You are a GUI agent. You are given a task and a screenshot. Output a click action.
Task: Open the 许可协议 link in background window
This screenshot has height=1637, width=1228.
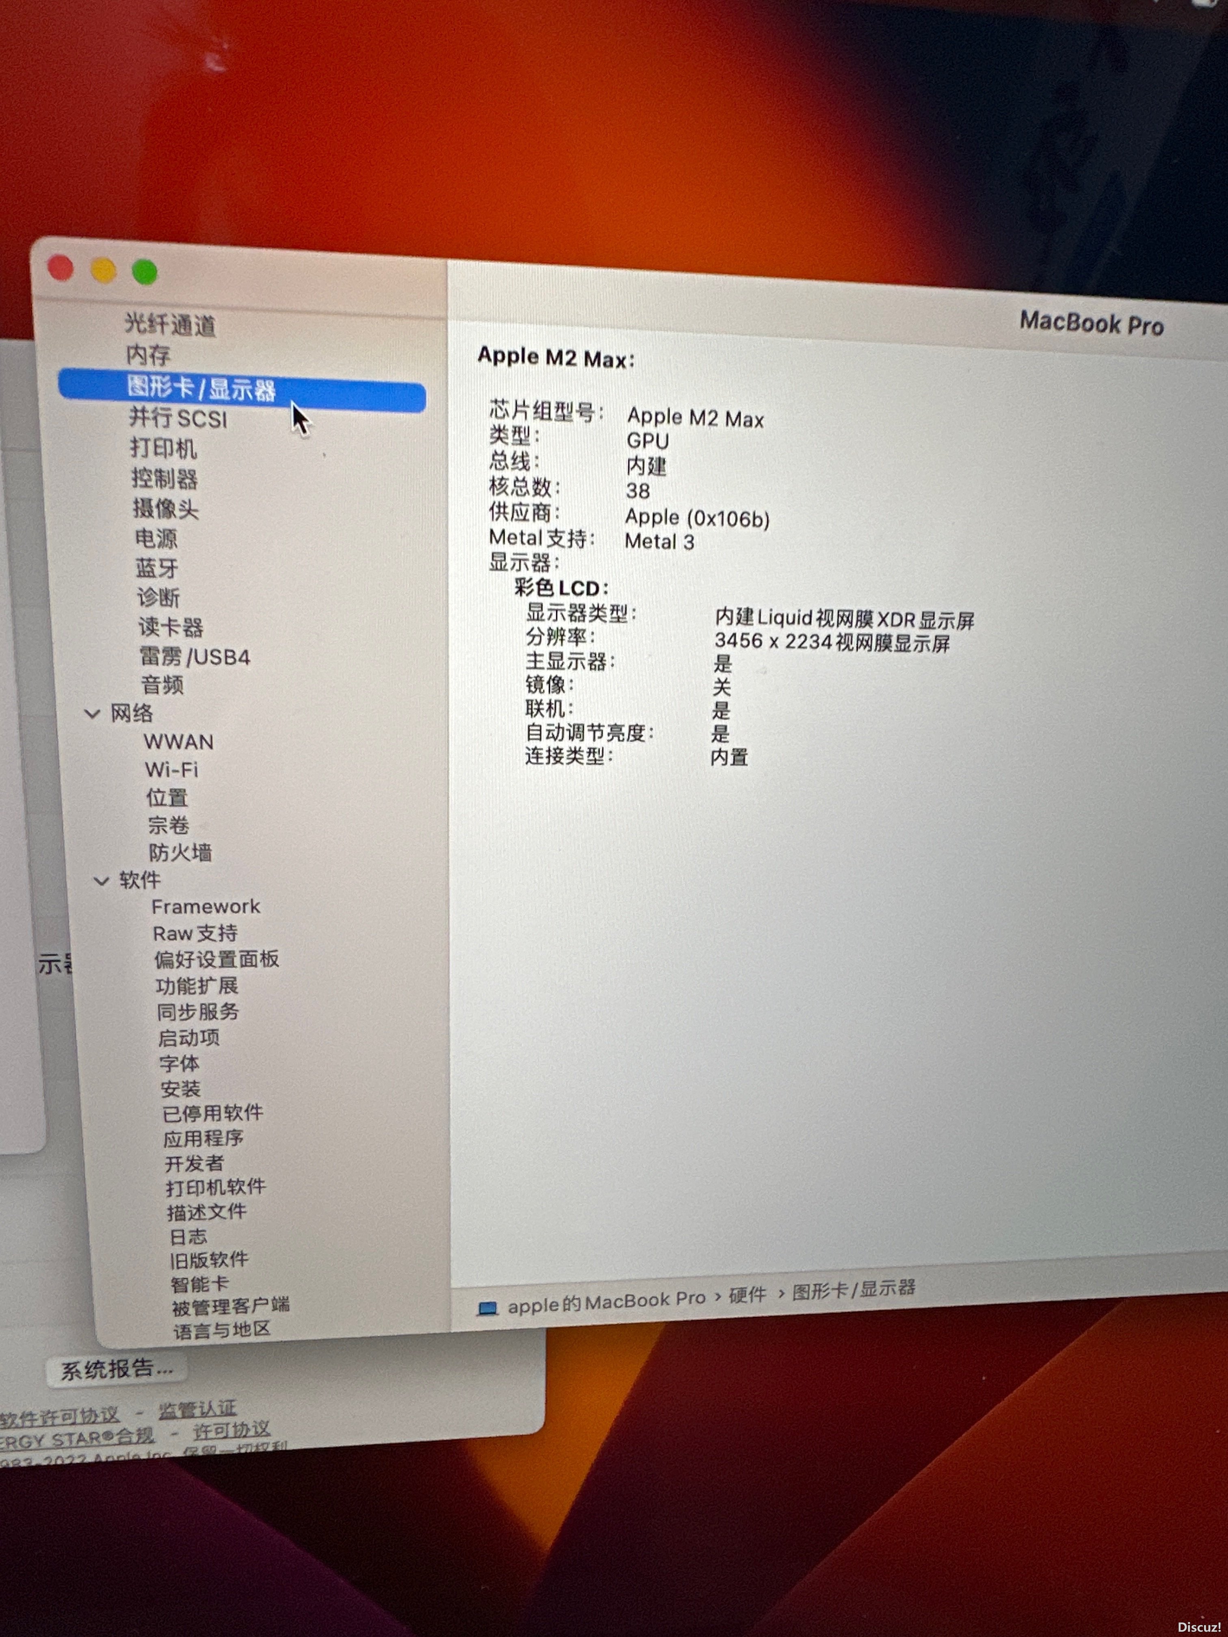232,1430
